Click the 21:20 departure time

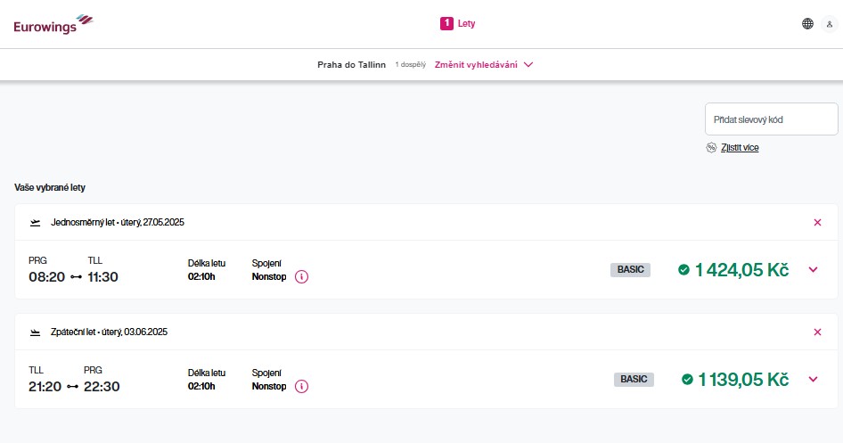tap(45, 387)
